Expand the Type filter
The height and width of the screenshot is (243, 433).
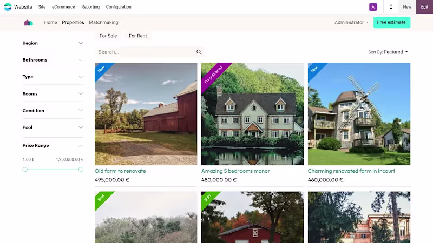point(53,77)
